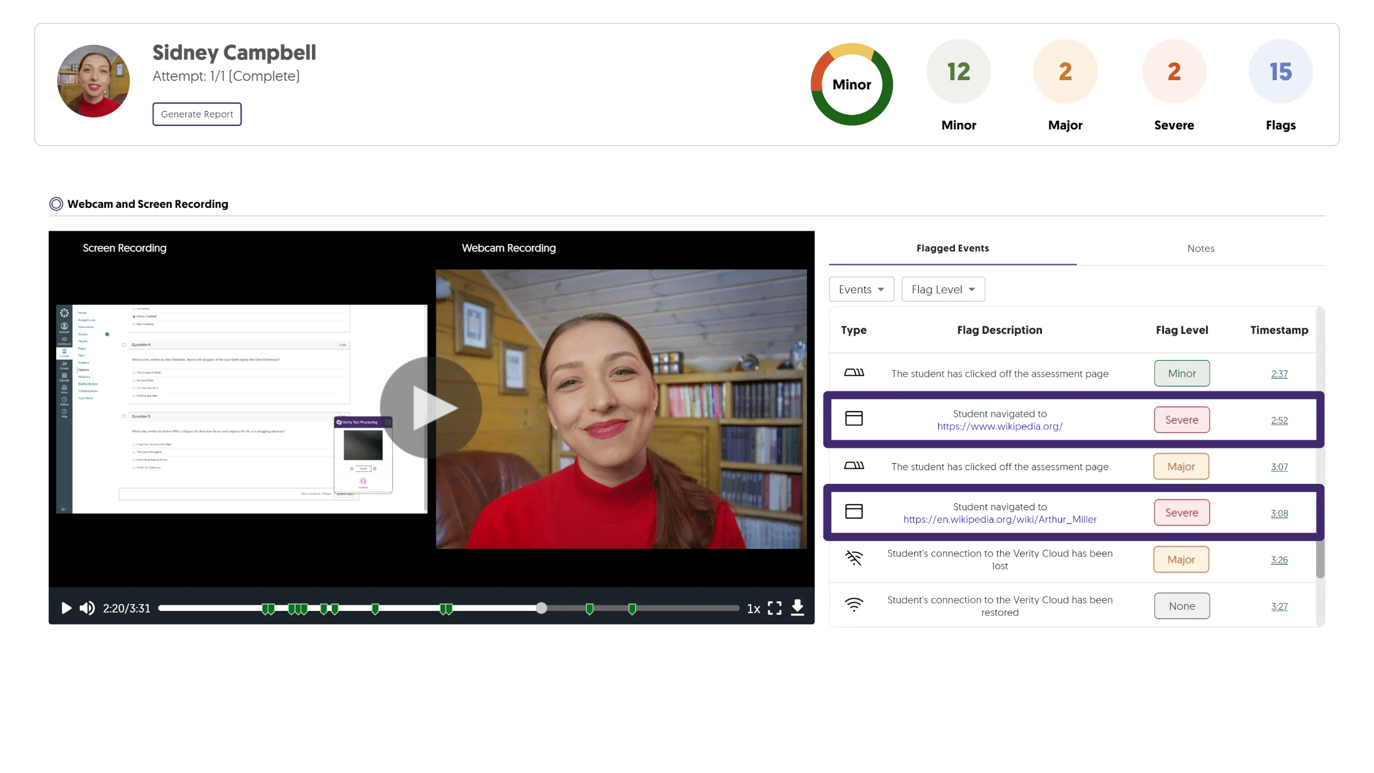This screenshot has width=1374, height=773.
Task: Click the None flag badge at 3:27
Action: [x=1182, y=606]
